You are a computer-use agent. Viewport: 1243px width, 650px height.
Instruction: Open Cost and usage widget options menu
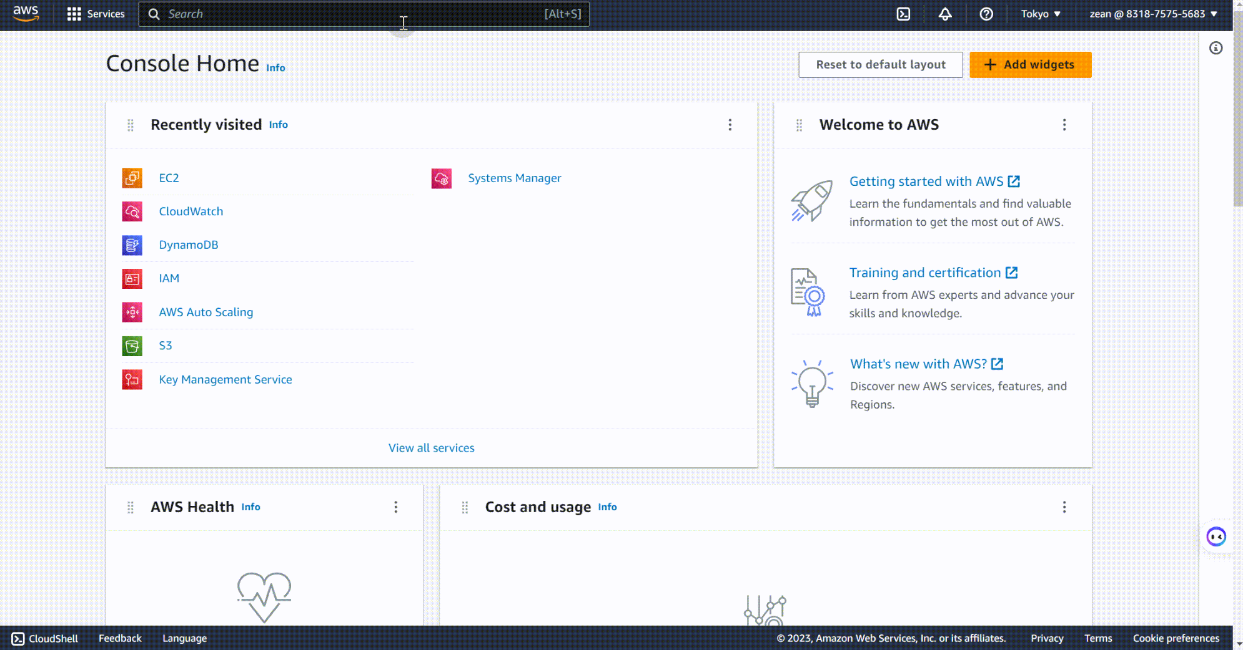[x=1064, y=507]
